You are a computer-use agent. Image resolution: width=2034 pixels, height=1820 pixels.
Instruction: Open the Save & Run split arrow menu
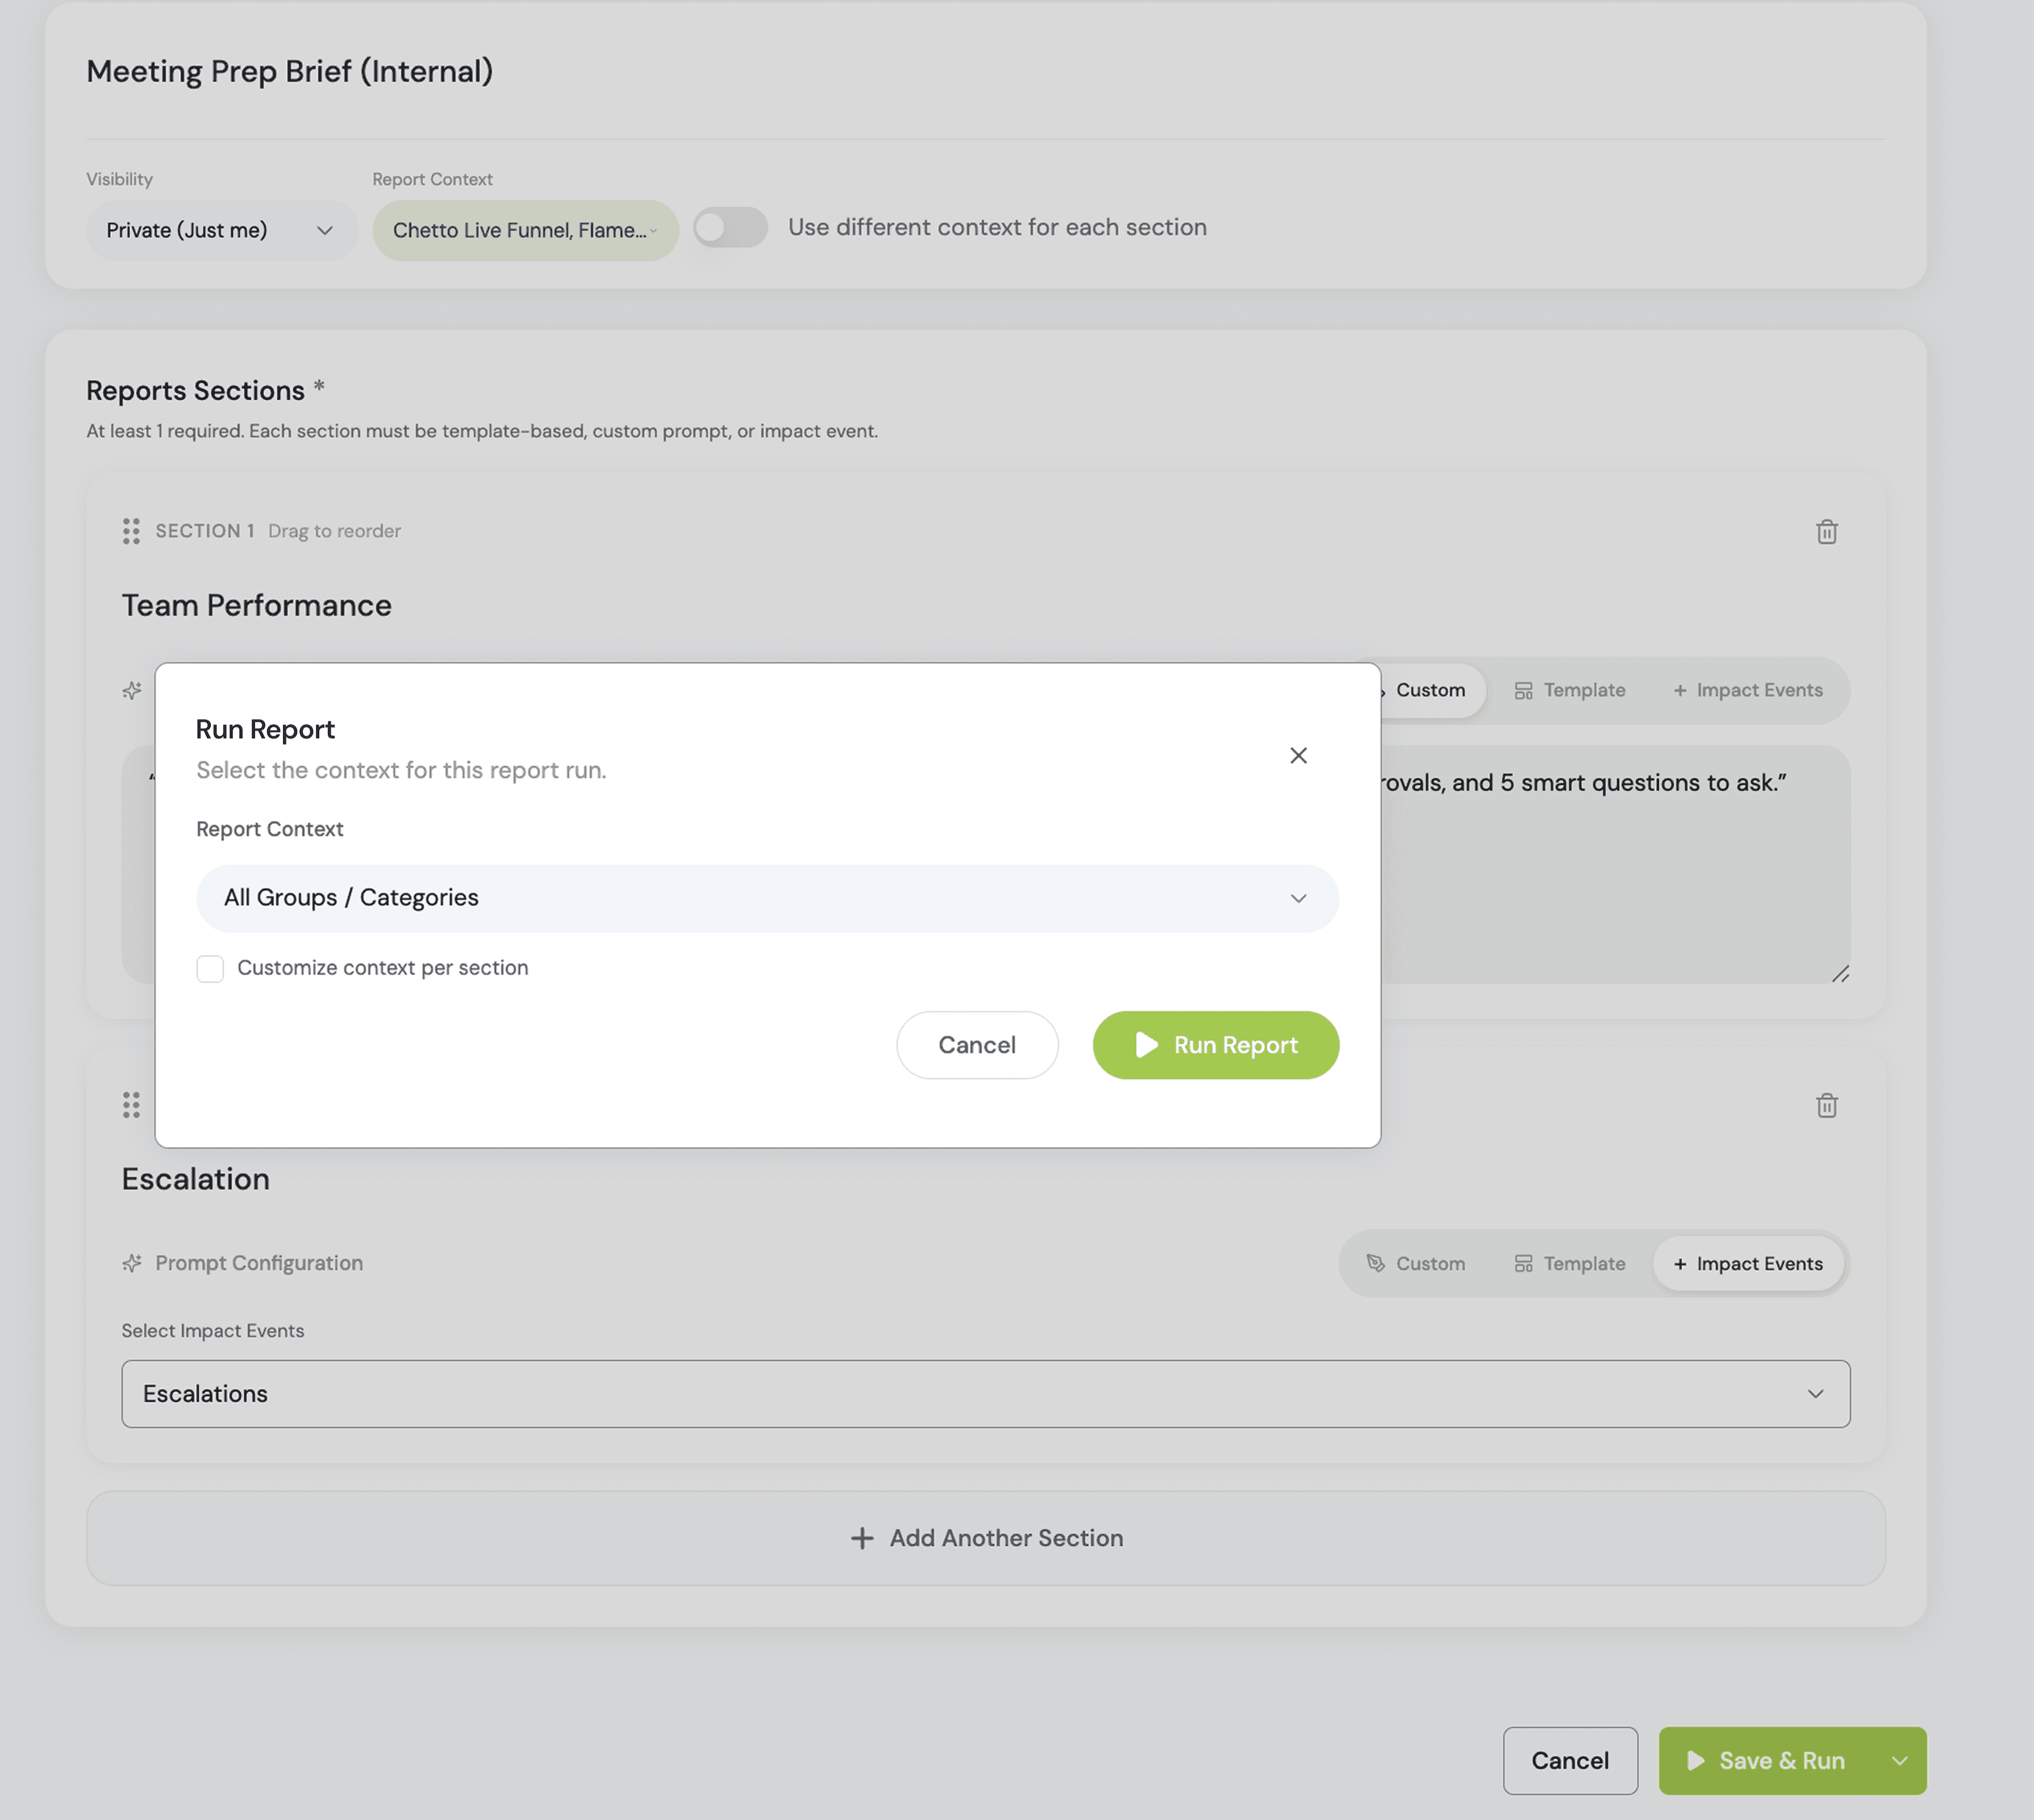coord(1899,1761)
